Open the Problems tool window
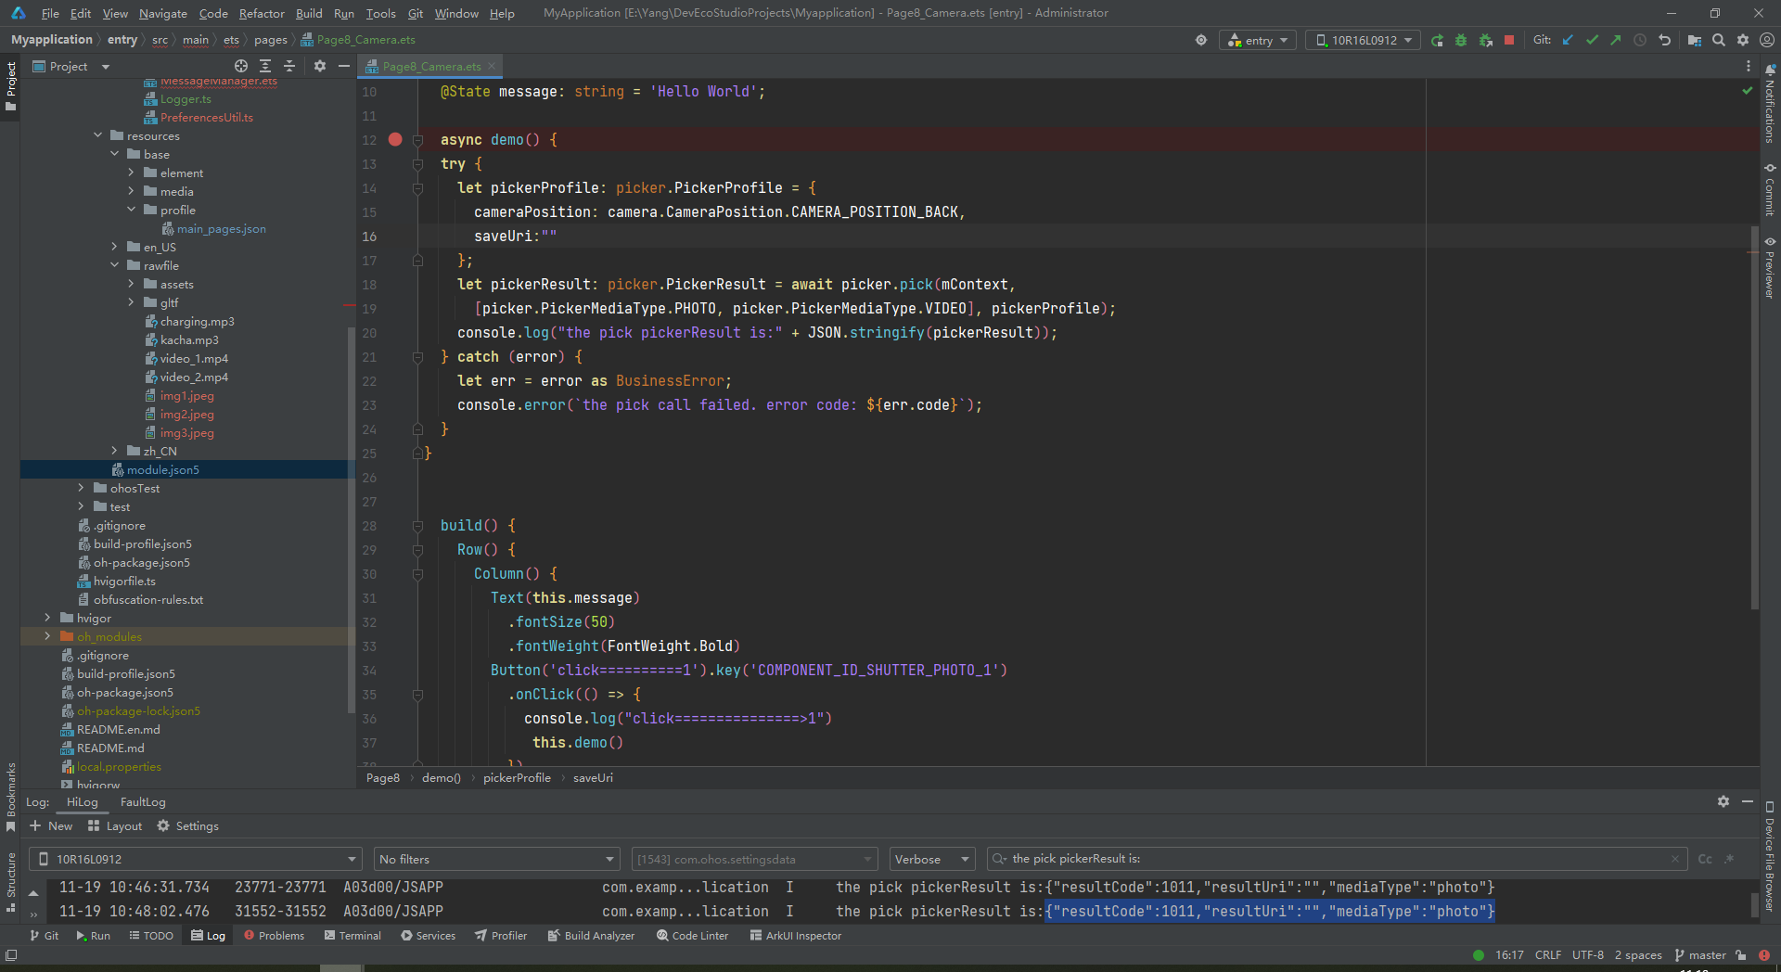This screenshot has width=1781, height=972. click(274, 935)
